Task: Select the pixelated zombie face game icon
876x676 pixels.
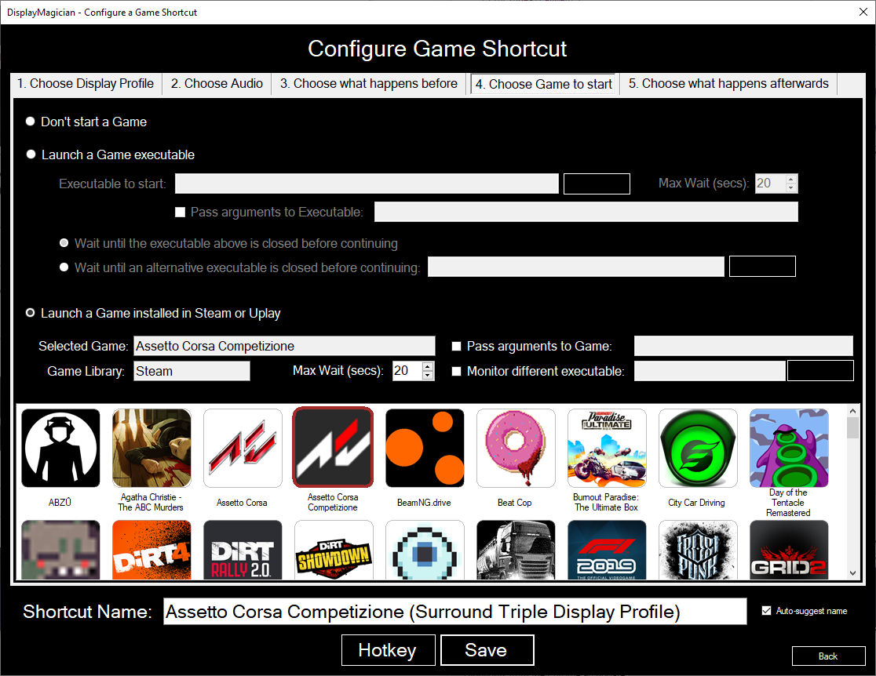Action: point(60,550)
